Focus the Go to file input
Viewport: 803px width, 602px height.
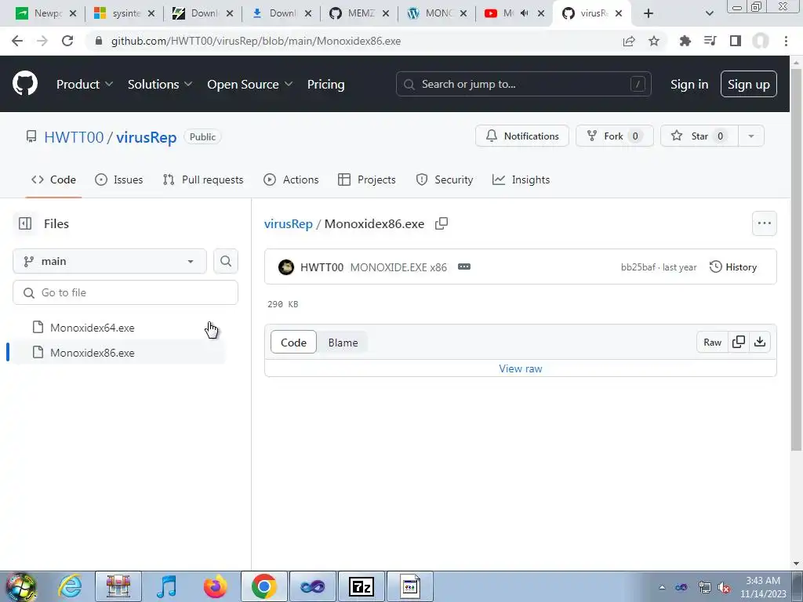125,292
